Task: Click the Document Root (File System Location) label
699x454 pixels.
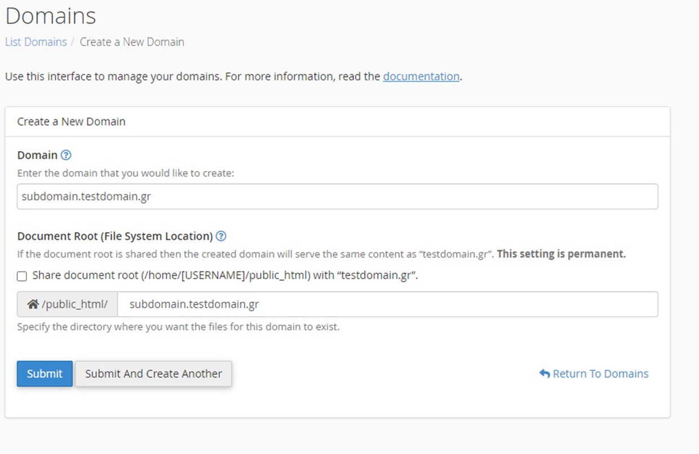Action: (x=115, y=236)
